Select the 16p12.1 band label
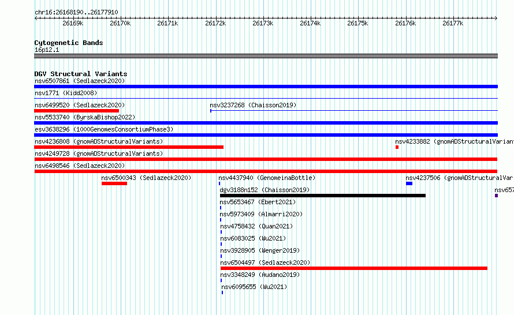Image resolution: width=514 pixels, height=315 pixels. pos(47,50)
